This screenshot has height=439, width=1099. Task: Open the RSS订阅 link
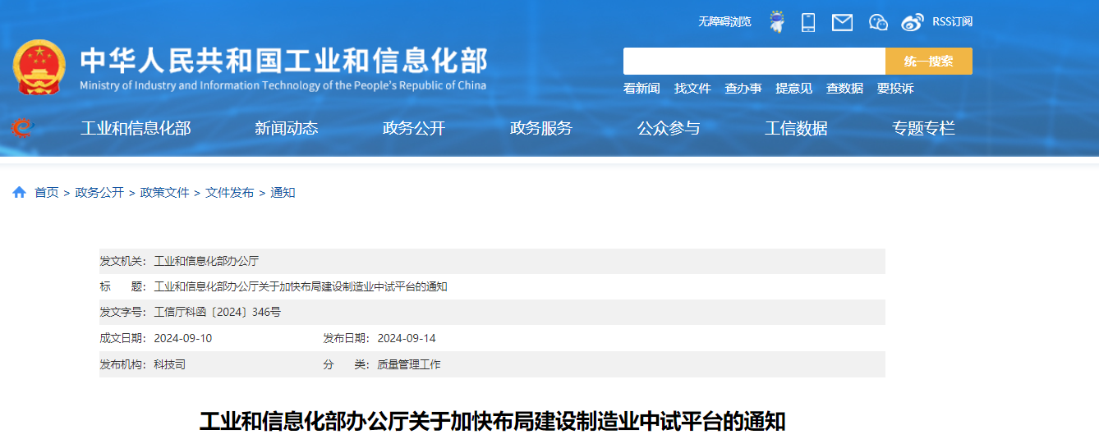coord(952,22)
